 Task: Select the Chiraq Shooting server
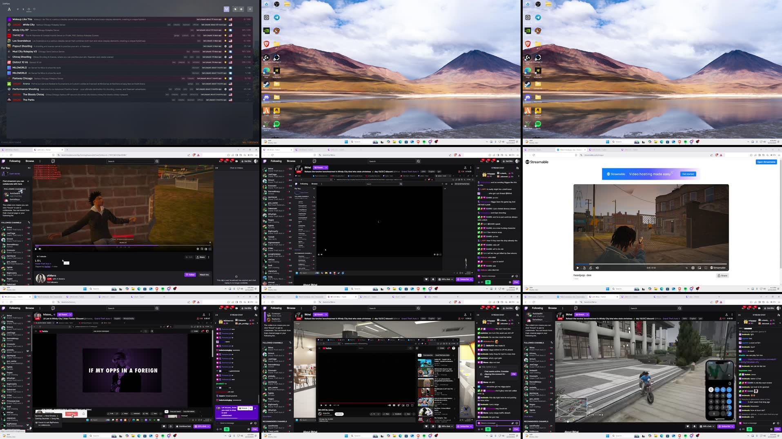pos(129,57)
